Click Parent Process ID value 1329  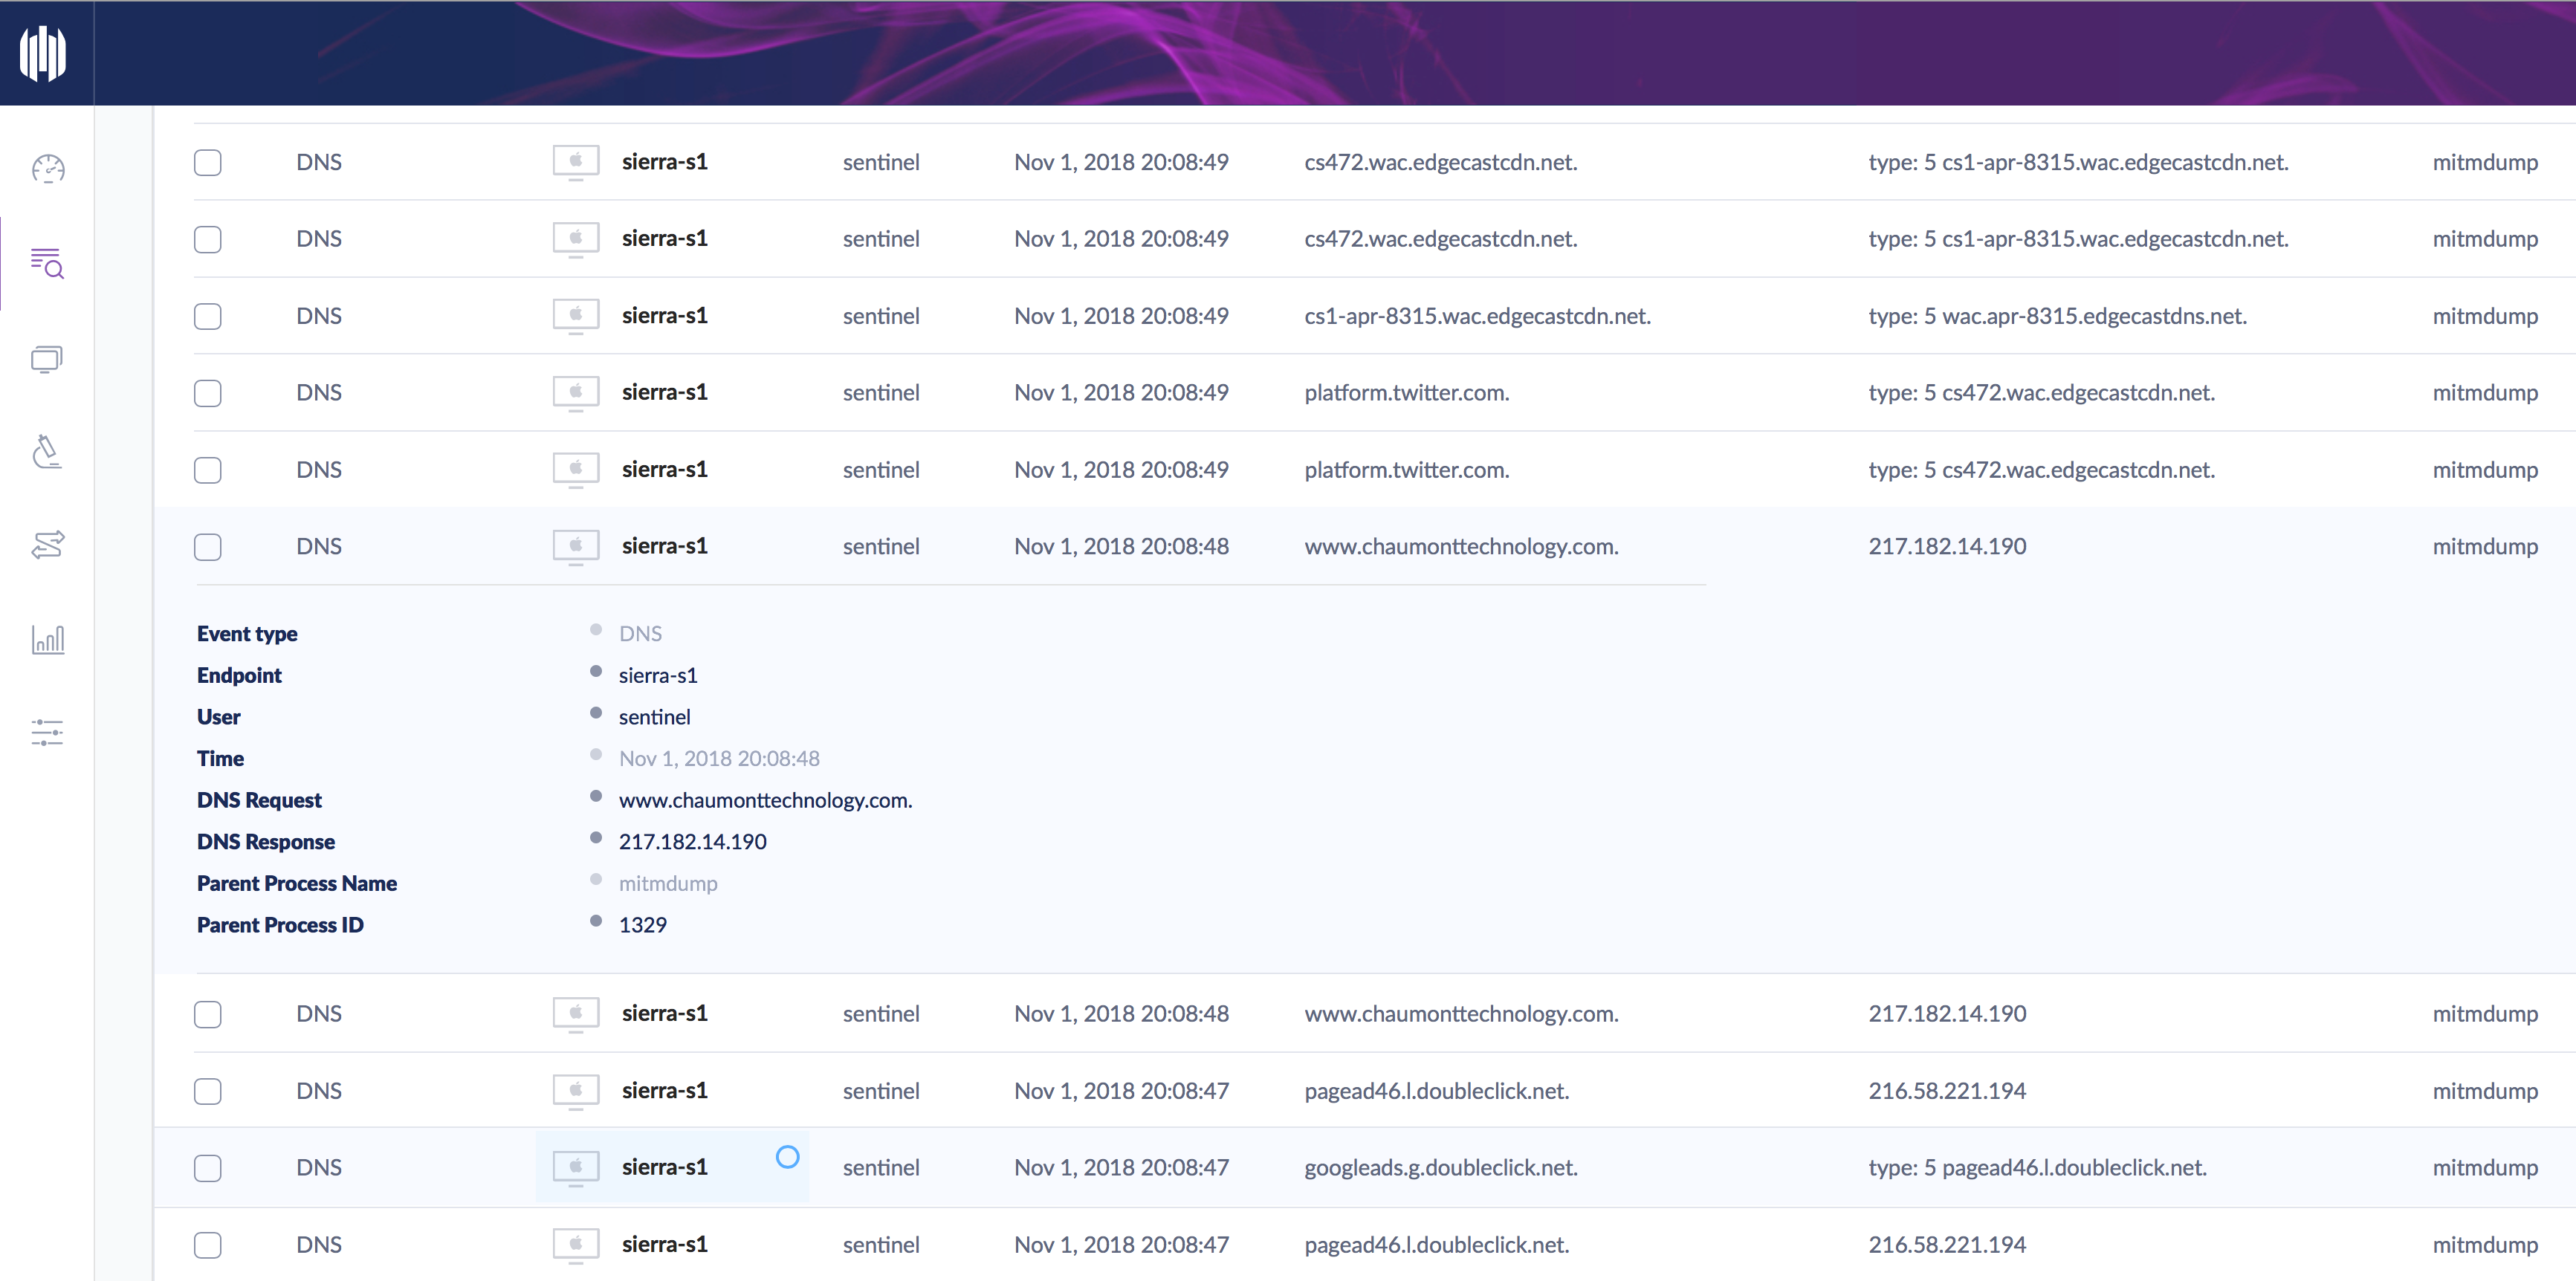tap(642, 925)
